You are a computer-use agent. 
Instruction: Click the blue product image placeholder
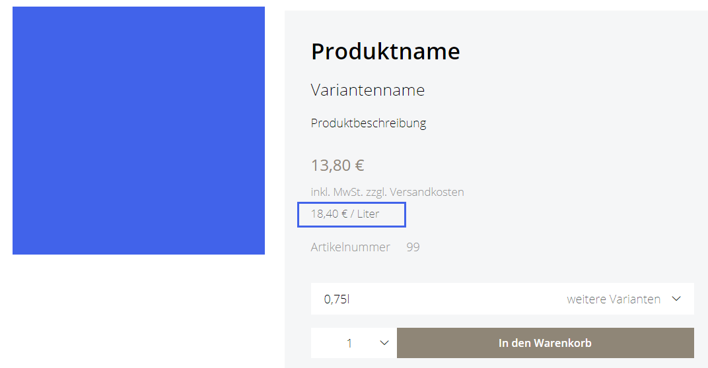click(139, 131)
